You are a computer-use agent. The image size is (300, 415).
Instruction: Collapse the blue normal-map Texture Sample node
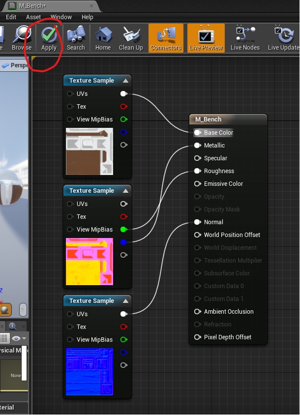[x=126, y=301]
